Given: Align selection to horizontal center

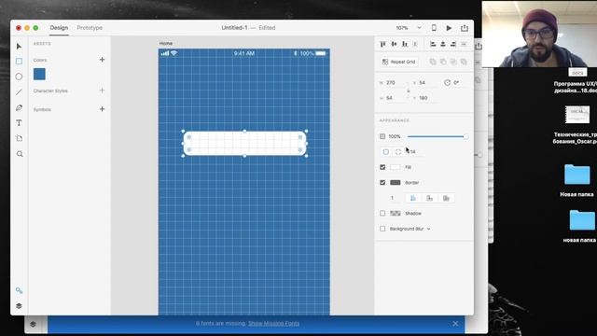Looking at the screenshot, I should (443, 44).
